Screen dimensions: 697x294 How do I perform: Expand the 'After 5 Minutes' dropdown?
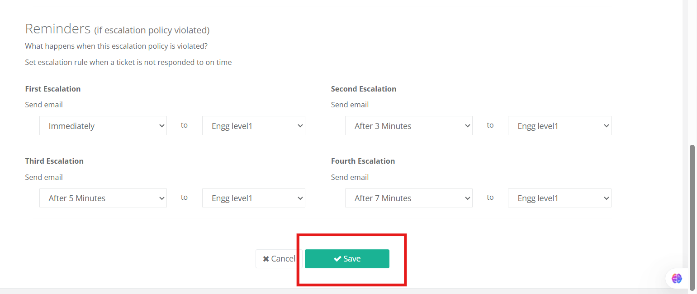pyautogui.click(x=103, y=198)
